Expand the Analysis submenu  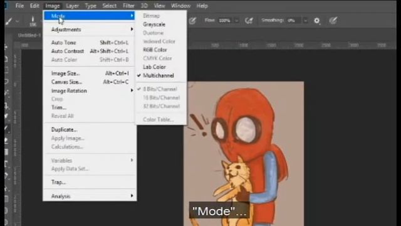coord(89,196)
